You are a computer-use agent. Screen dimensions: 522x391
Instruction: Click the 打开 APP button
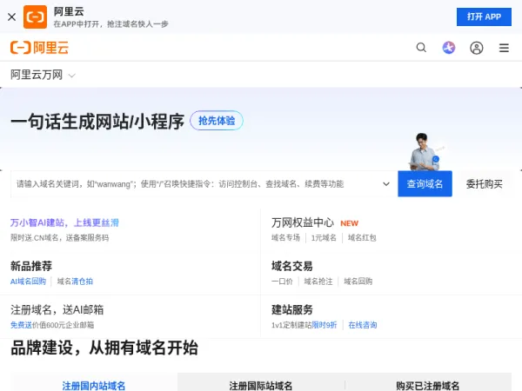tap(484, 17)
